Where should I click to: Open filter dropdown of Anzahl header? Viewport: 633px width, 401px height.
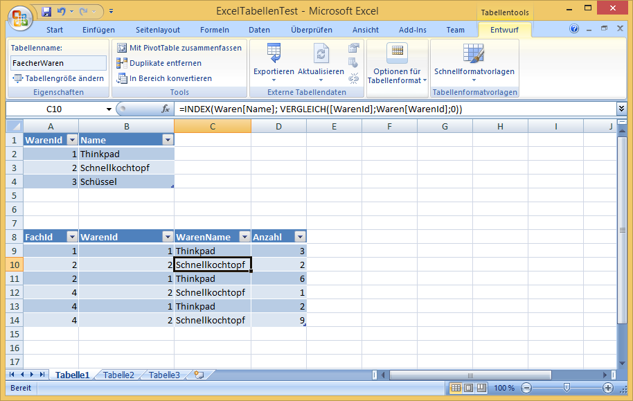point(300,237)
